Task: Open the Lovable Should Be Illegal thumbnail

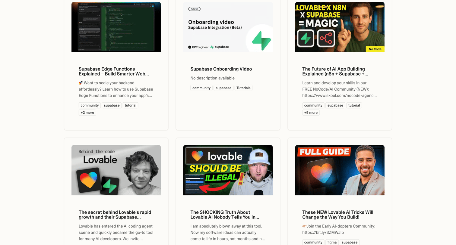Action: [228, 170]
